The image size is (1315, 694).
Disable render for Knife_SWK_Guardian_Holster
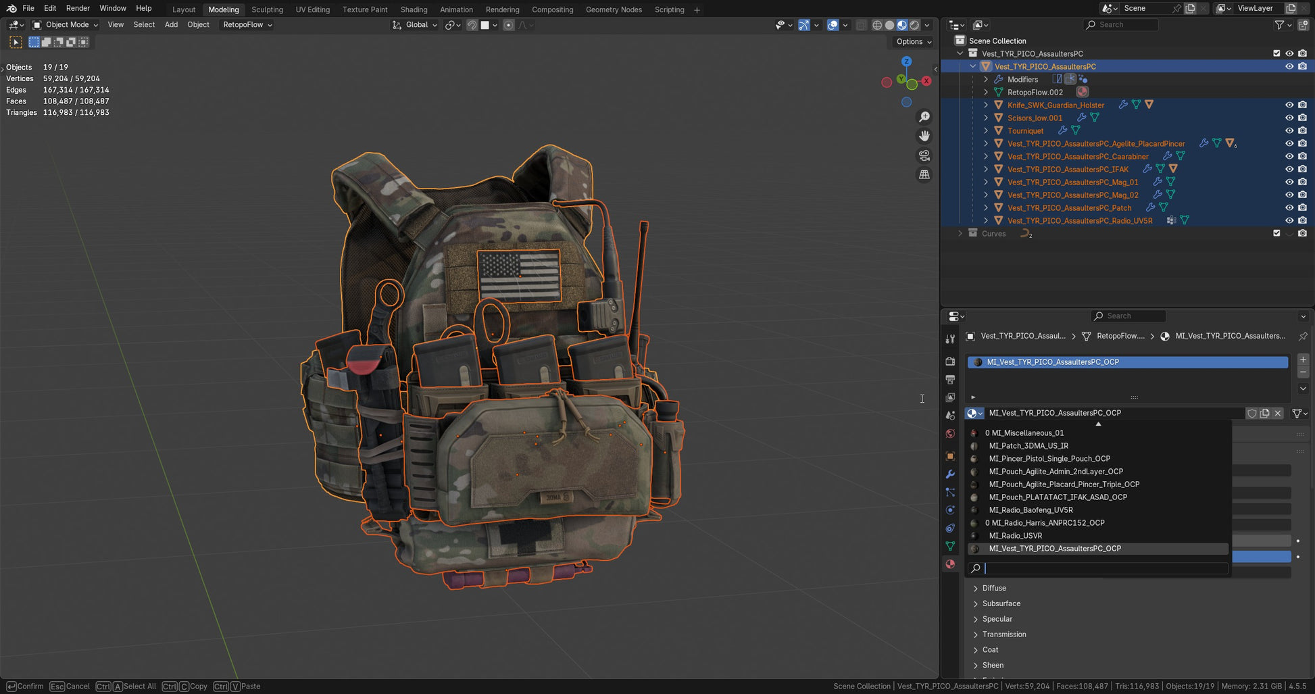coord(1302,105)
